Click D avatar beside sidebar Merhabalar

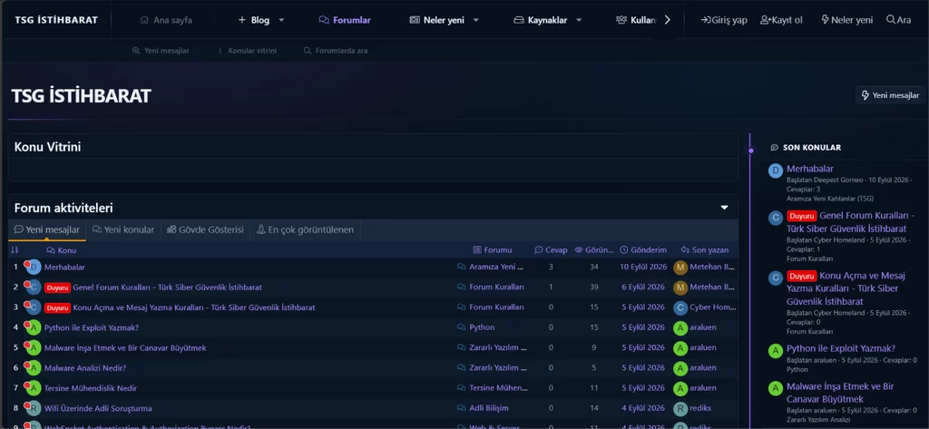[775, 171]
